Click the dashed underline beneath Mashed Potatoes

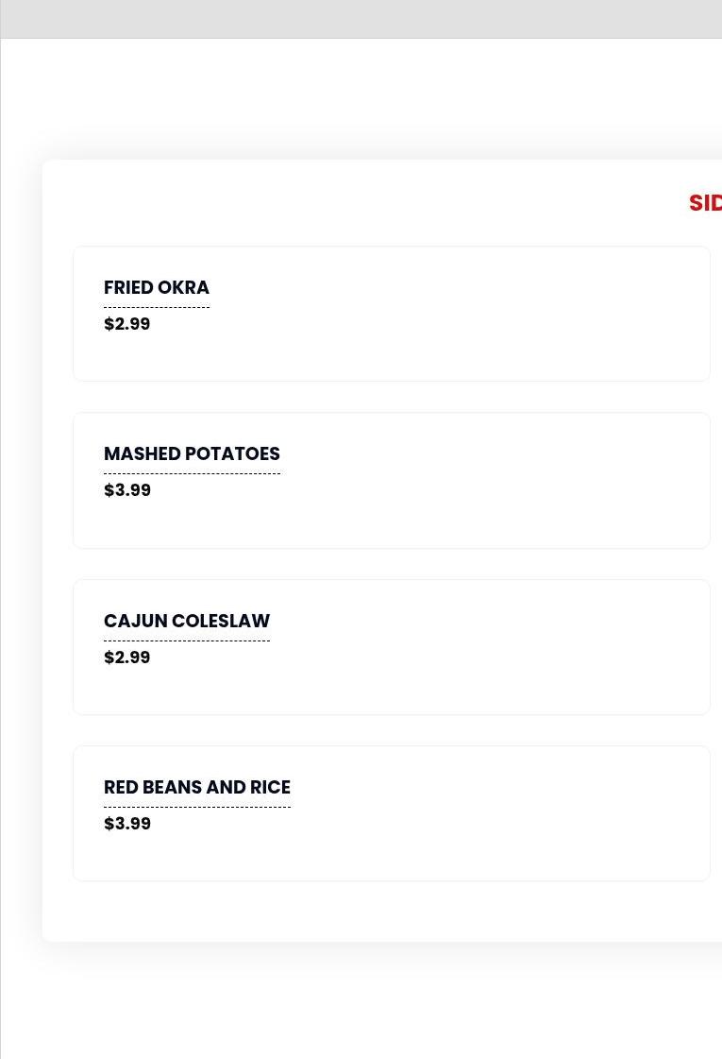(192, 473)
